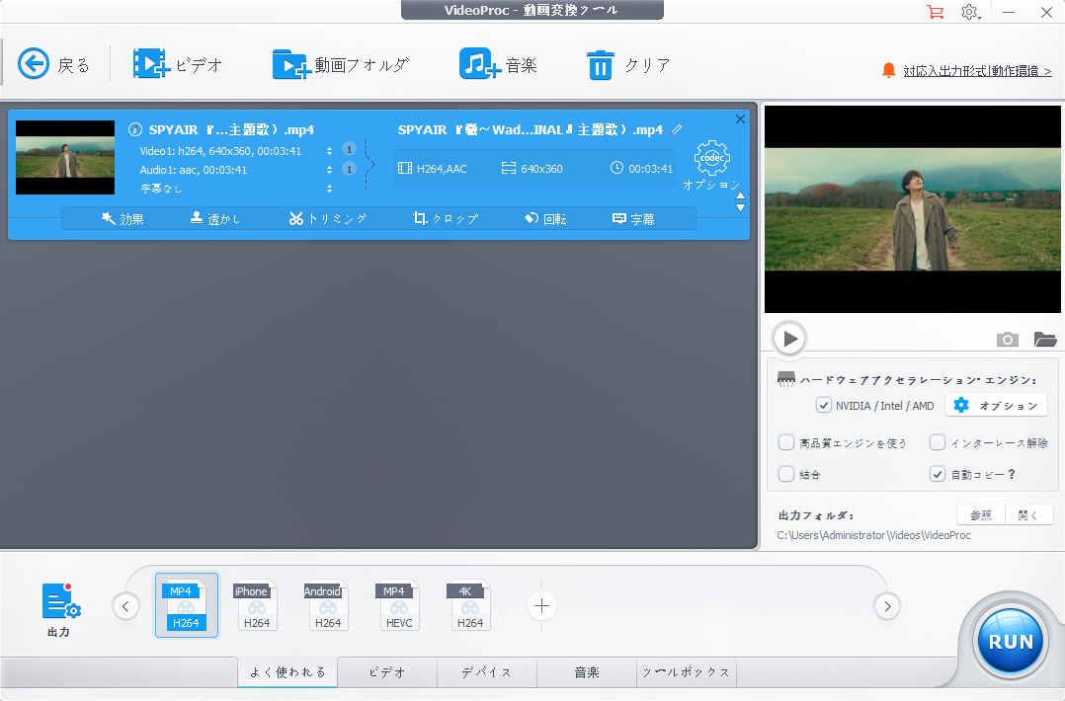The image size is (1065, 701).
Task: Clear the list with クリア trash icon
Action: [x=601, y=65]
